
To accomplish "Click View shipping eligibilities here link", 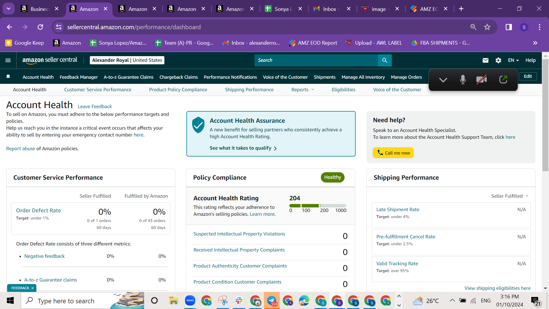I will click(498, 288).
